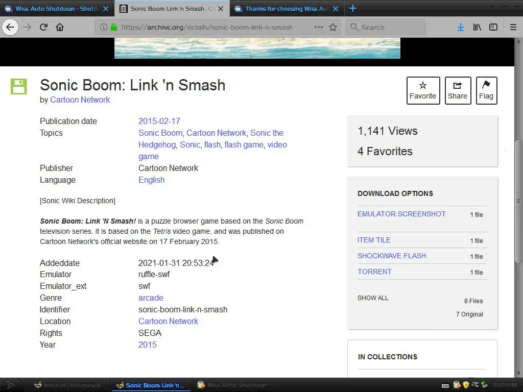The height and width of the screenshot is (392, 523).
Task: Click the game screenshot image banner
Action: [x=257, y=48]
